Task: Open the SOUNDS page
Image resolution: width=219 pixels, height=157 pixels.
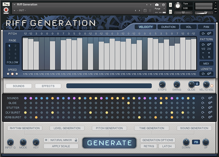Action: point(19,86)
